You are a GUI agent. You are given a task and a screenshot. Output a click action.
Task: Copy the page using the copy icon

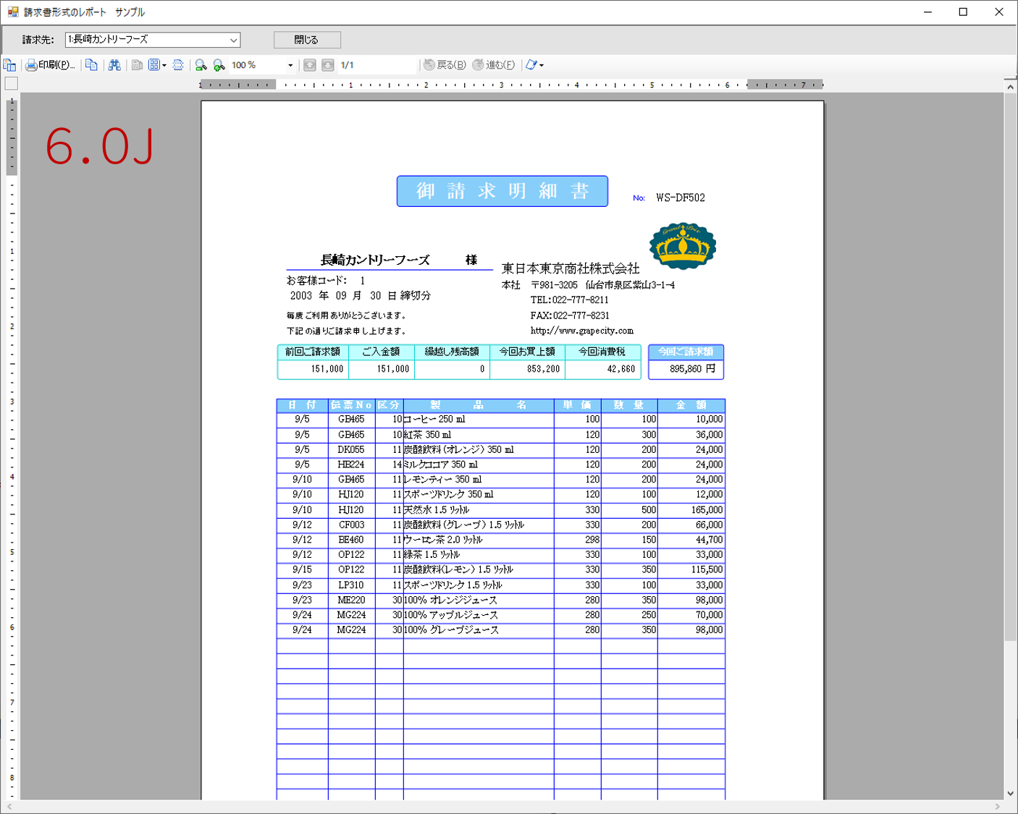tap(91, 65)
